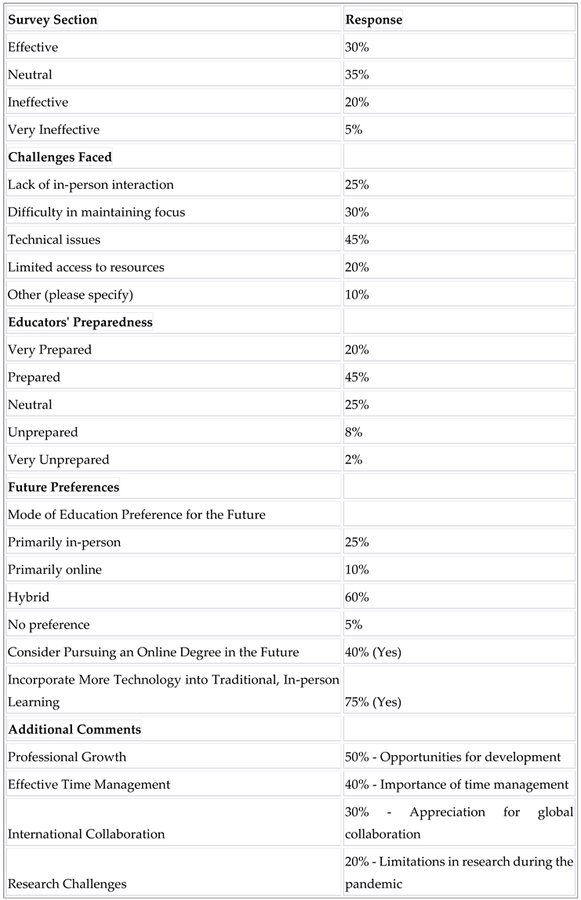Select the 60% response value
This screenshot has width=581, height=900.
point(358,597)
